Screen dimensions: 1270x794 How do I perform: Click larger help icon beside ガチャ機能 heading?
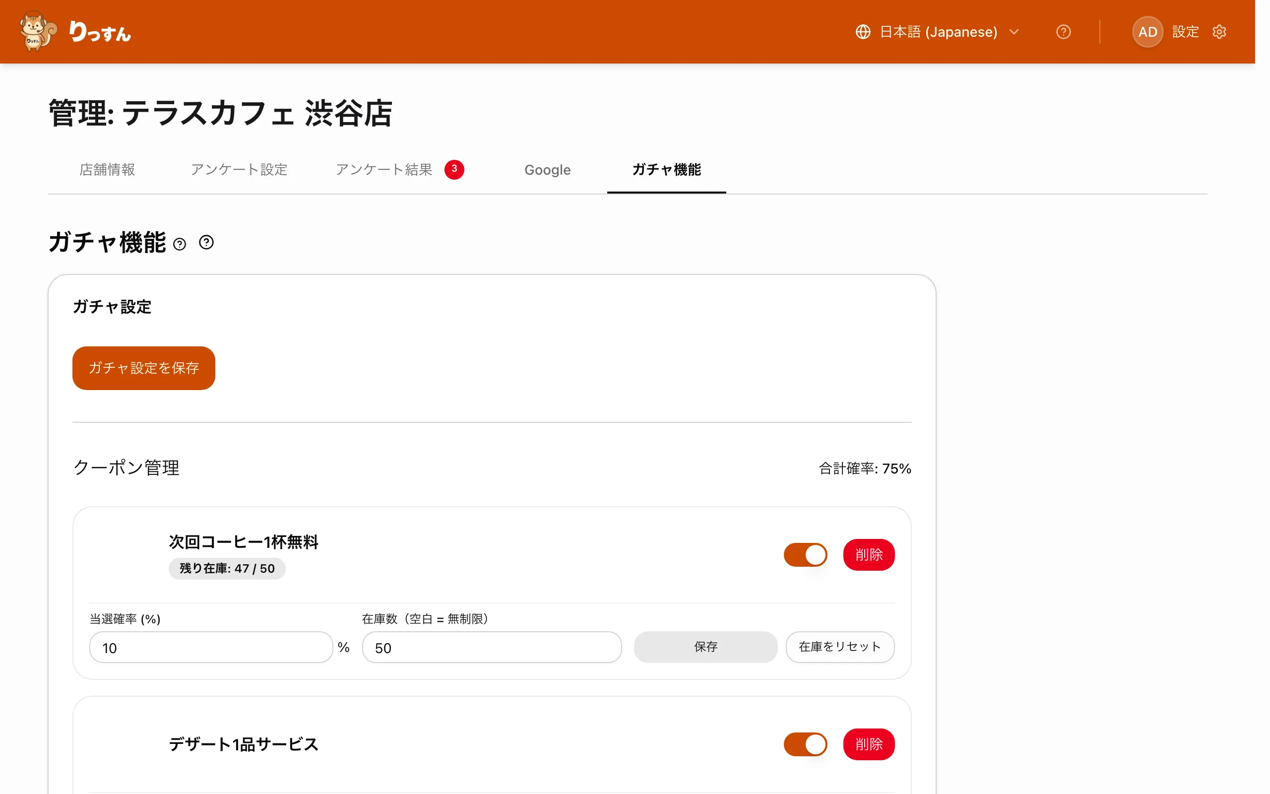click(x=206, y=242)
